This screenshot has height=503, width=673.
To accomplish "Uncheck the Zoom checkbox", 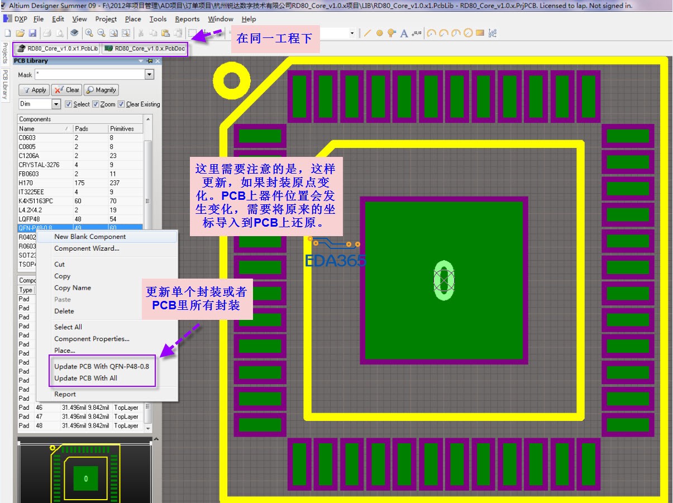I will [96, 104].
